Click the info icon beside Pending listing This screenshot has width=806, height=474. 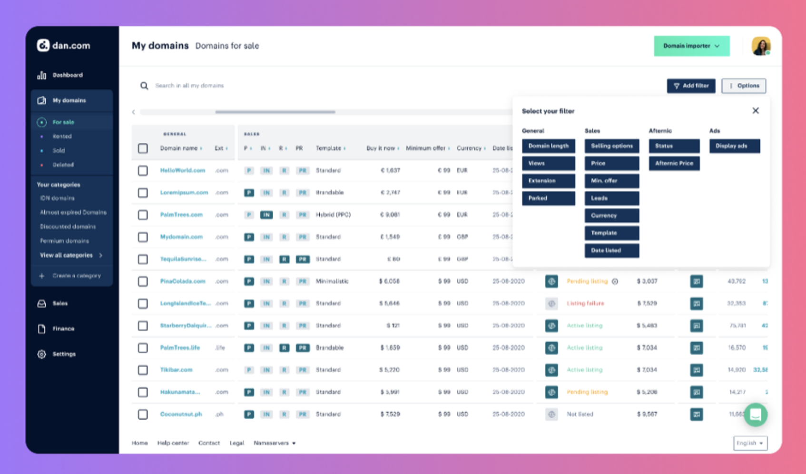[x=615, y=281]
